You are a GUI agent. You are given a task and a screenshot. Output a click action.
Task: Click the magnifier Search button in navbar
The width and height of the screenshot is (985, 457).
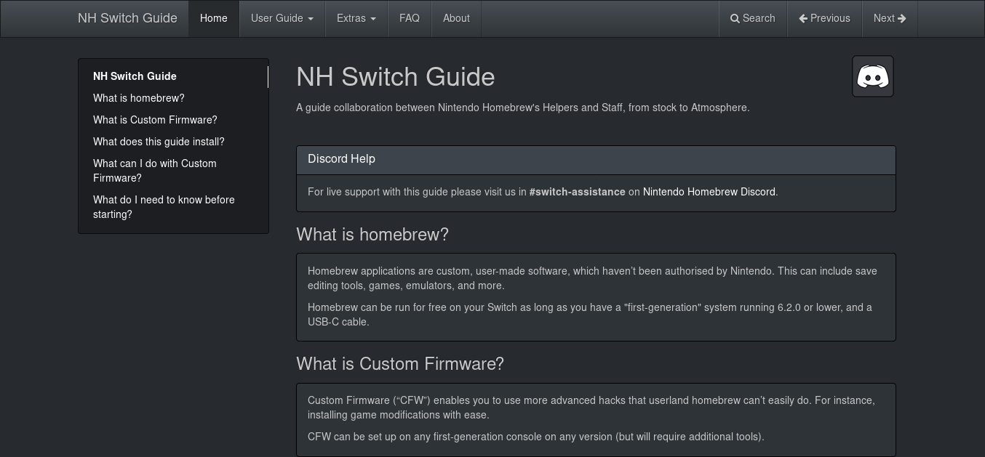753,18
